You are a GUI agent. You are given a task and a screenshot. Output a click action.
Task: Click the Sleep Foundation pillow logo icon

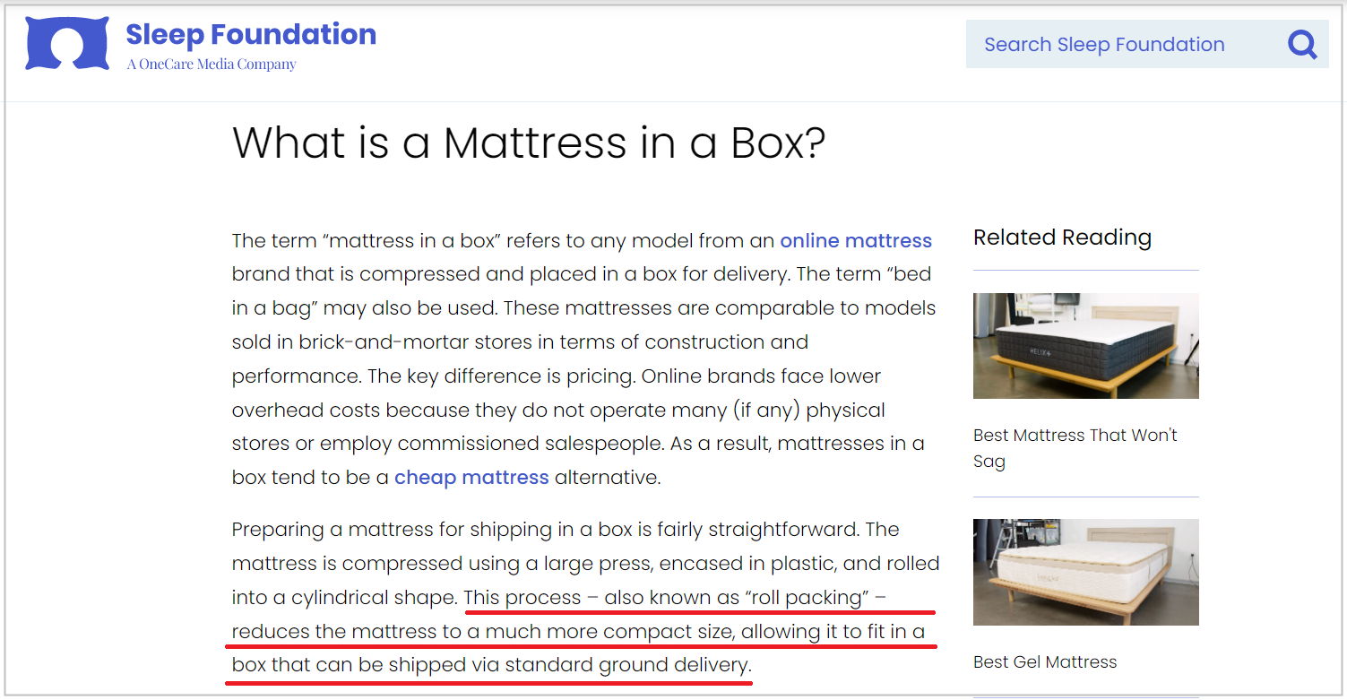pyautogui.click(x=68, y=43)
